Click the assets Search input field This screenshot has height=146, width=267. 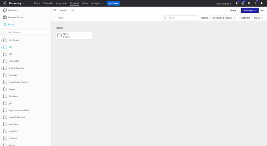(180, 18)
